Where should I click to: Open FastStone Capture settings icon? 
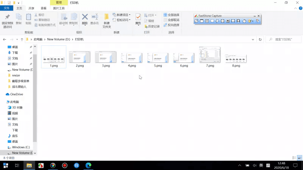pos(258,21)
